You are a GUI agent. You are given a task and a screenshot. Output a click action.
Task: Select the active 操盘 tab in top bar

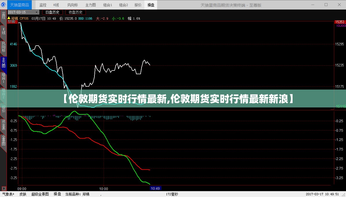pos(151,5)
